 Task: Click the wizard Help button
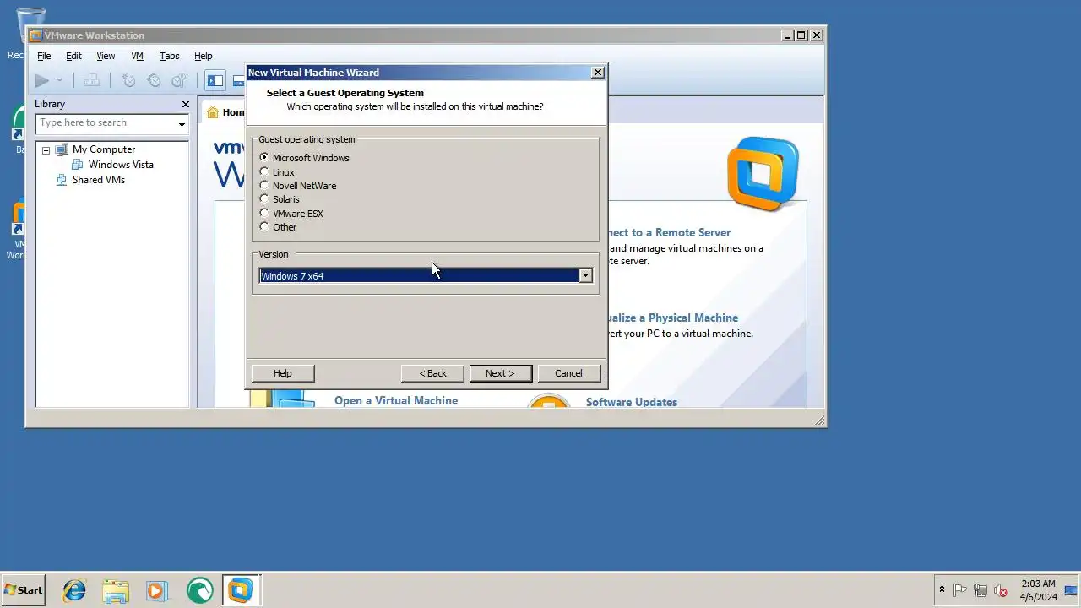(x=283, y=373)
